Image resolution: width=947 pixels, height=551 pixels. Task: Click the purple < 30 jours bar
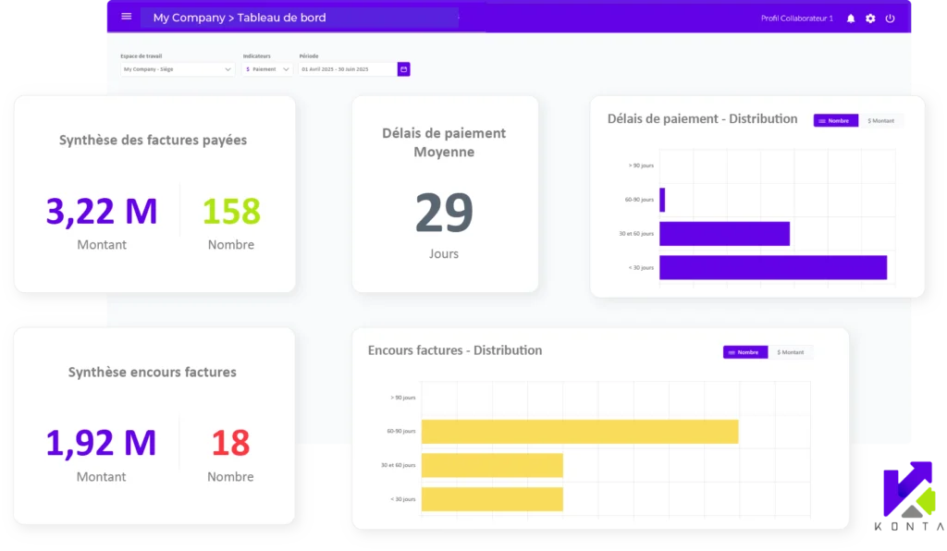[773, 267]
